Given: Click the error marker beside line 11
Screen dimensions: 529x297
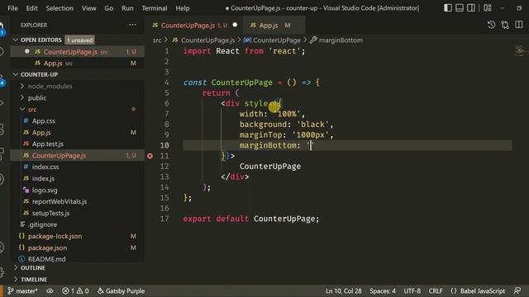Looking at the screenshot, I should click(x=150, y=156).
